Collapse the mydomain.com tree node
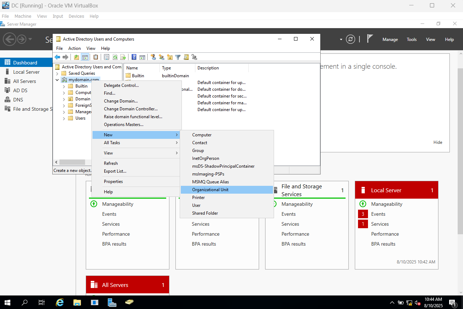463x309 pixels. (x=57, y=80)
